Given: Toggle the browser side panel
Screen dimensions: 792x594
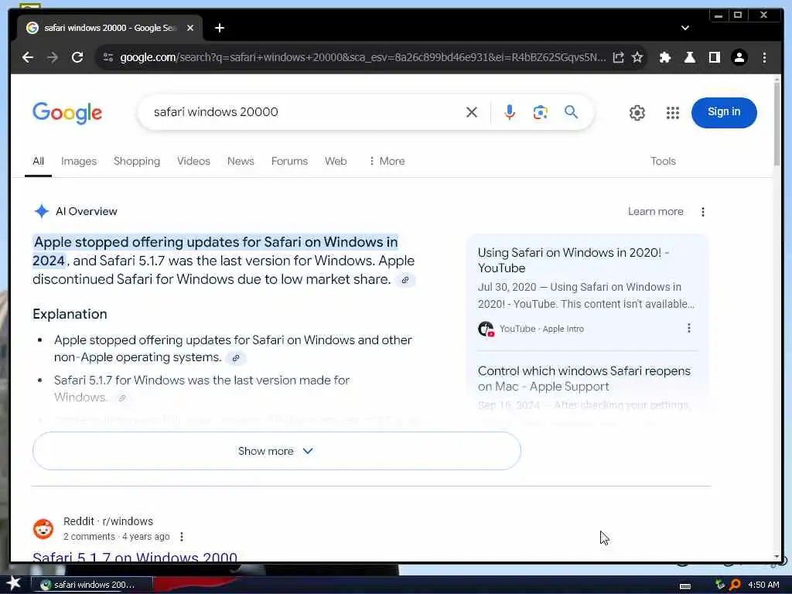Looking at the screenshot, I should (714, 57).
